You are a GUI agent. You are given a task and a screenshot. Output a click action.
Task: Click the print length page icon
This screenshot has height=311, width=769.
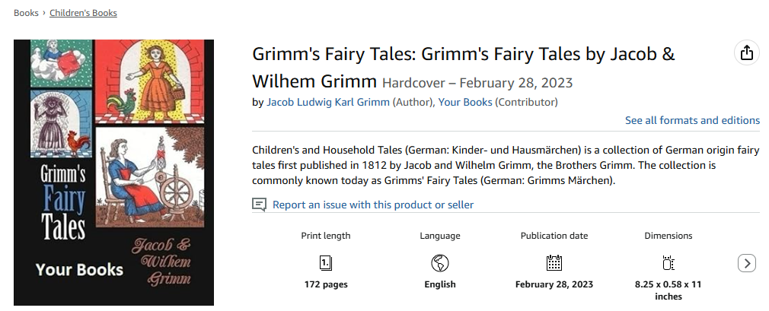point(326,263)
